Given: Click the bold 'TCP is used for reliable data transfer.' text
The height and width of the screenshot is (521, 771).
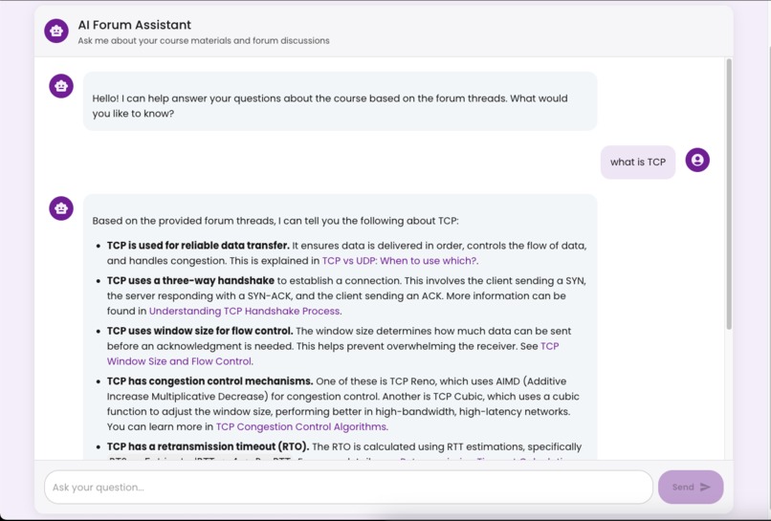Looking at the screenshot, I should (198, 246).
